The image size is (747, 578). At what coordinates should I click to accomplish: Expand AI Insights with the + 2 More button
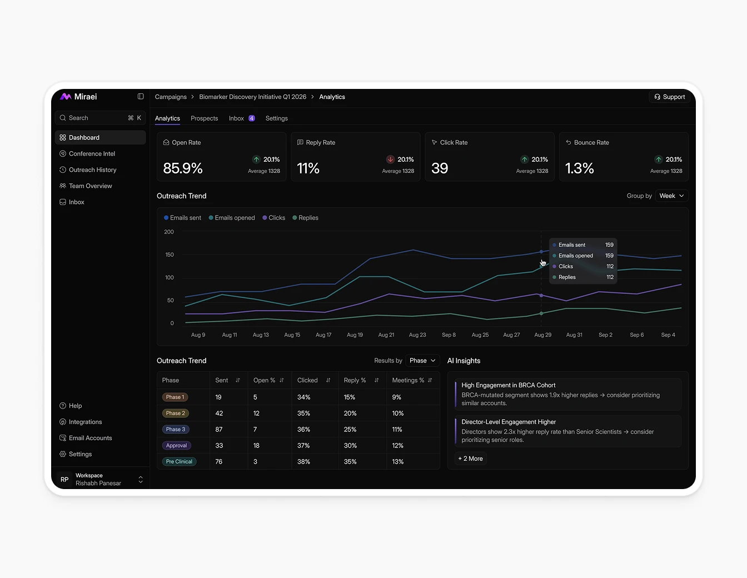pos(470,459)
